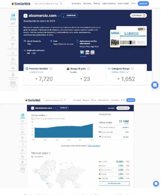
Task: Click the EC related app icon
Action: pyautogui.click(x=93, y=52)
